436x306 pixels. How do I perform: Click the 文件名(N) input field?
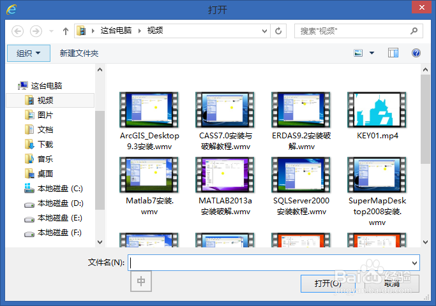[270, 263]
